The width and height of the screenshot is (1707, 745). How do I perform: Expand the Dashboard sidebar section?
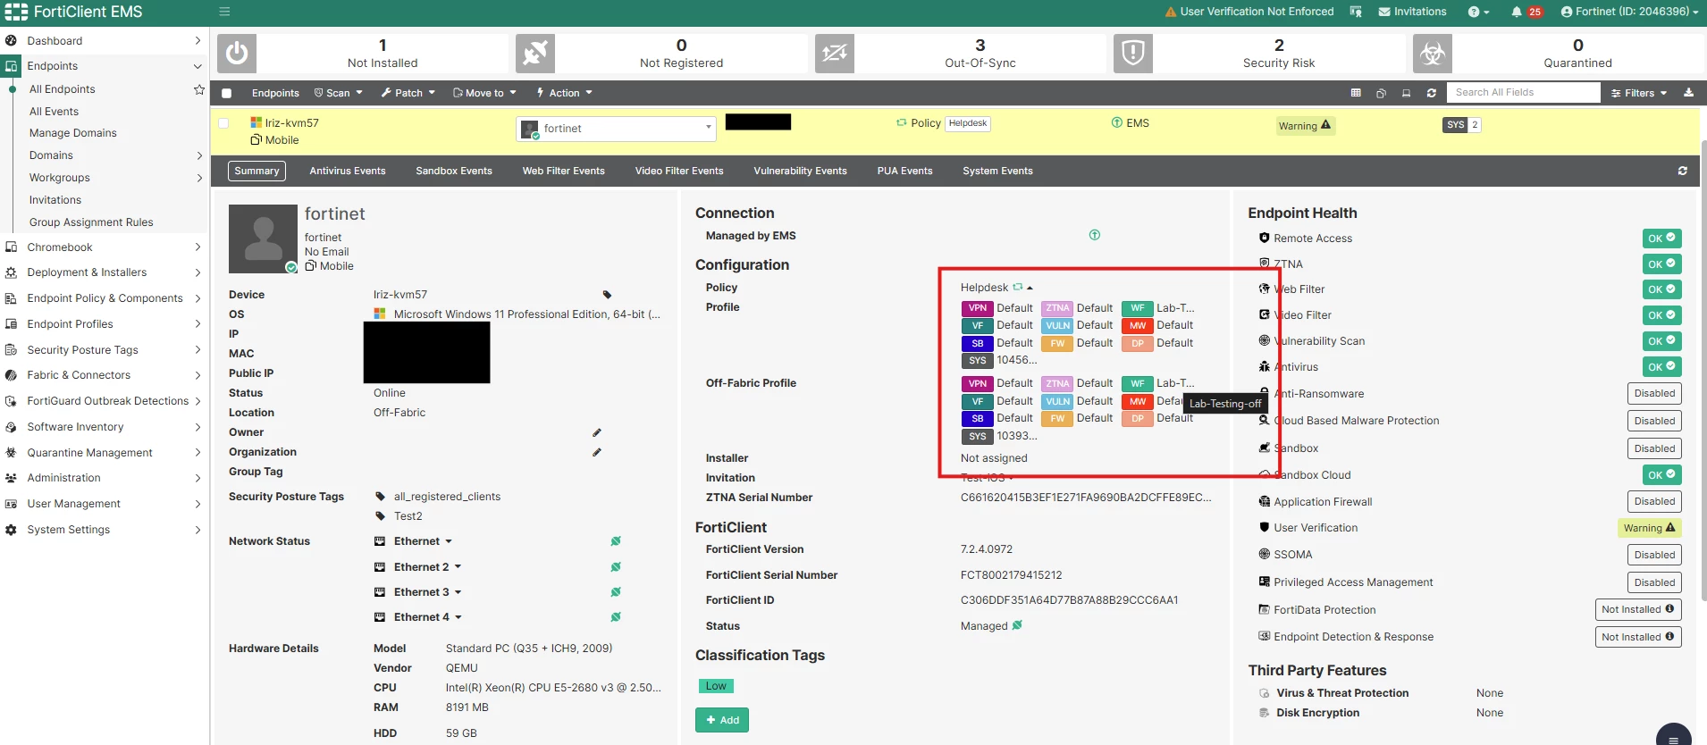[105, 41]
